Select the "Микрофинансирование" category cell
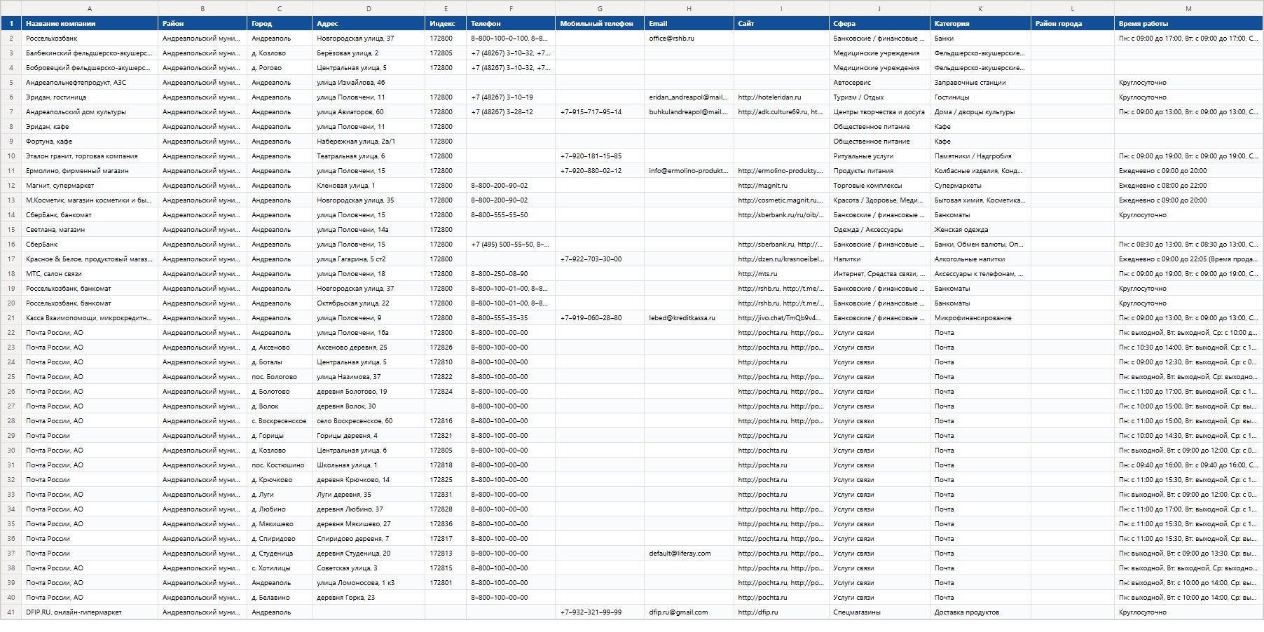Image resolution: width=1264 pixels, height=632 pixels. pos(980,317)
